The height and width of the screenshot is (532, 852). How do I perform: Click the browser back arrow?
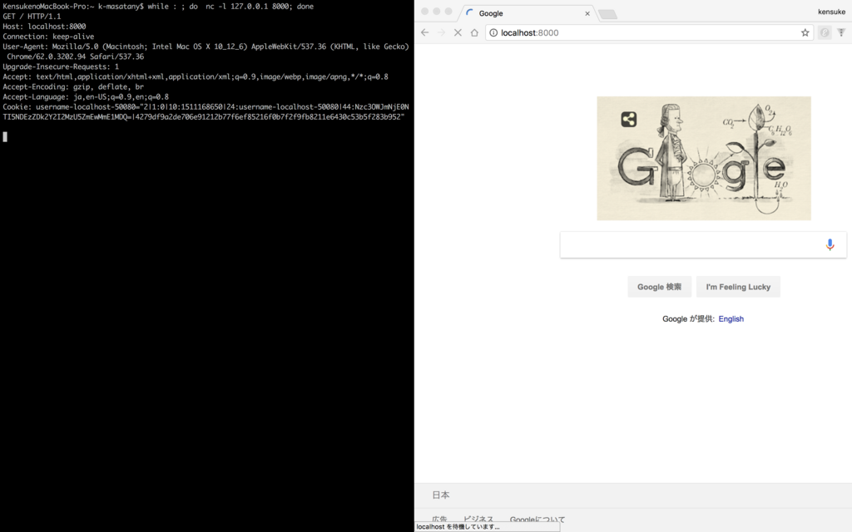425,32
